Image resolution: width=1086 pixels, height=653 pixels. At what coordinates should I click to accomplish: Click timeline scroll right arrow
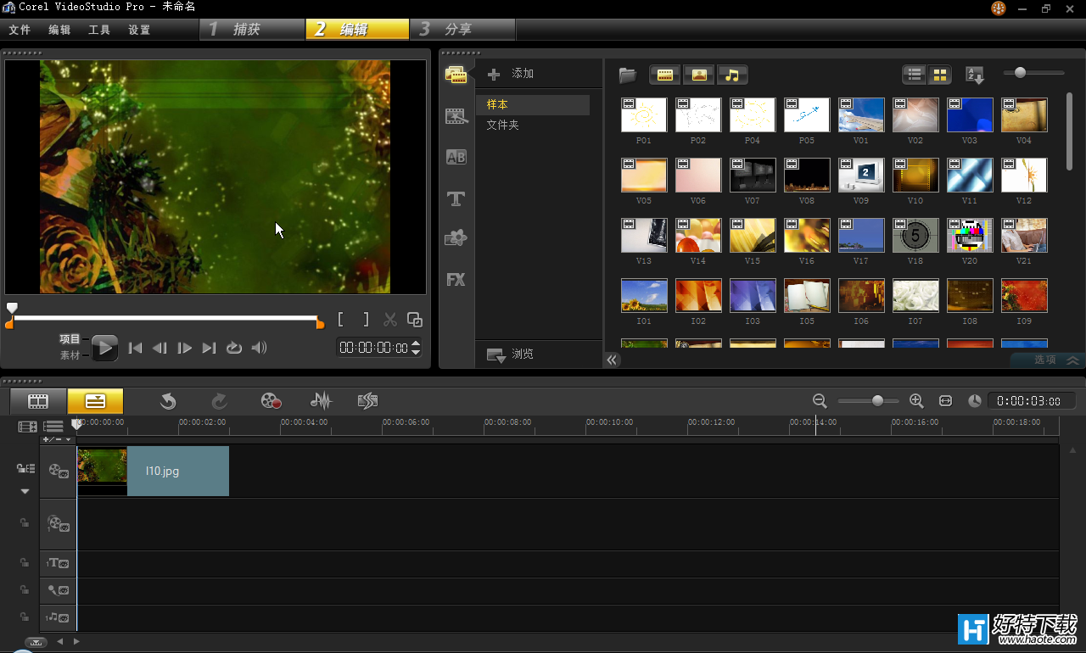76,642
